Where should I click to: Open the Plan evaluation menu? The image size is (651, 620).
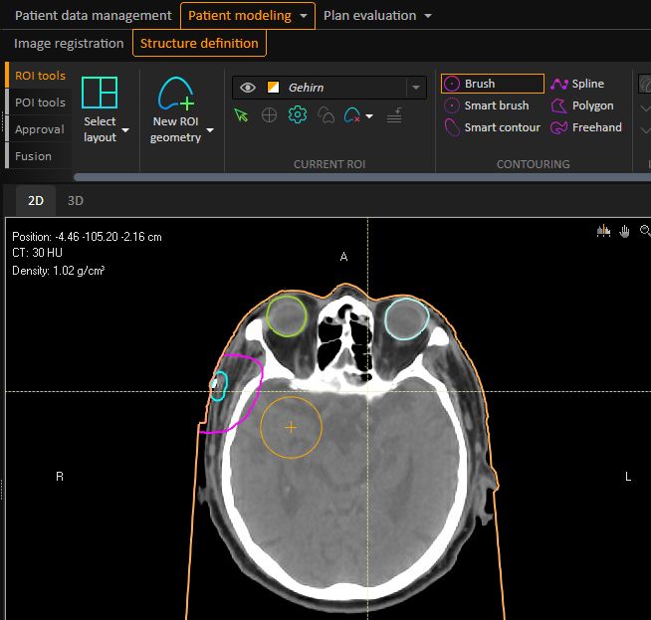(x=376, y=16)
